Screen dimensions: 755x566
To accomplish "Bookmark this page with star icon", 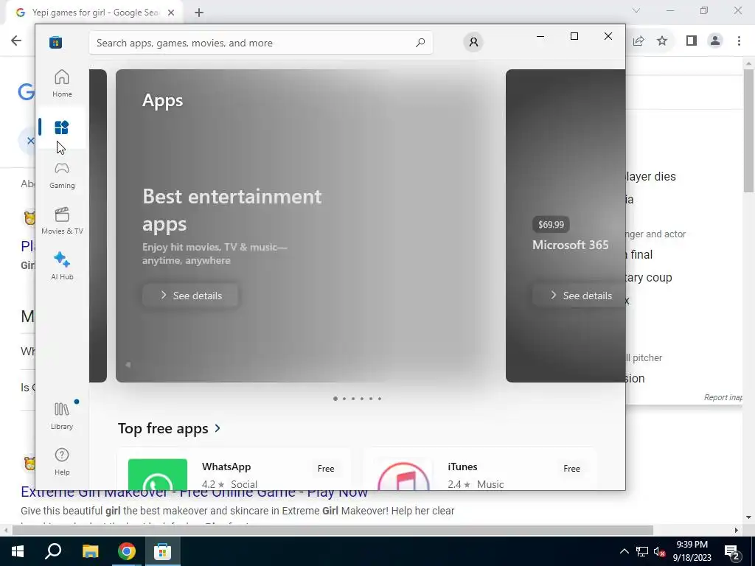I will pos(662,41).
